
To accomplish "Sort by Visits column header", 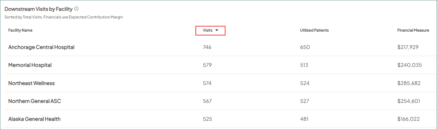I will coord(208,30).
